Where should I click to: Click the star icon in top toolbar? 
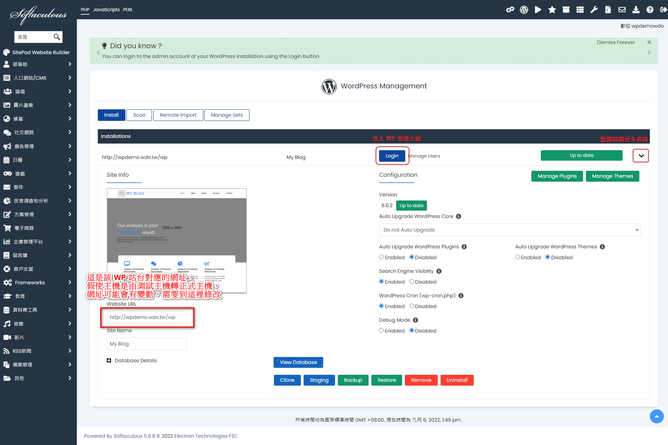pyautogui.click(x=552, y=10)
